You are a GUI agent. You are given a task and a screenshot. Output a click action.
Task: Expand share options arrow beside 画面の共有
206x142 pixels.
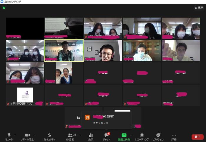(x=131, y=135)
